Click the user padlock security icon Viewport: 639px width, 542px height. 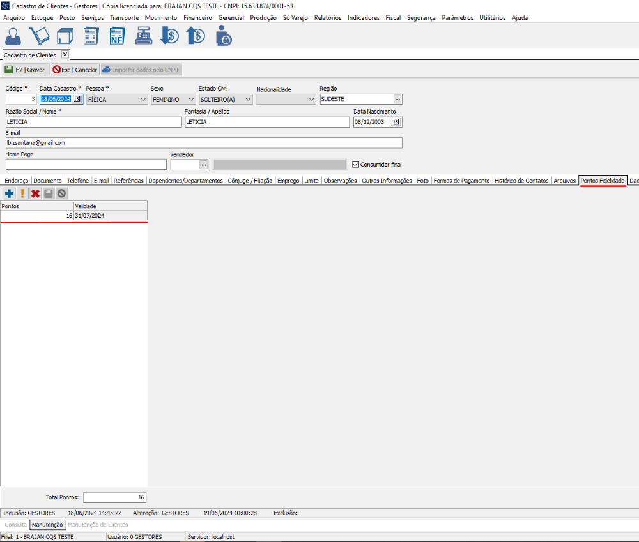[x=223, y=36]
